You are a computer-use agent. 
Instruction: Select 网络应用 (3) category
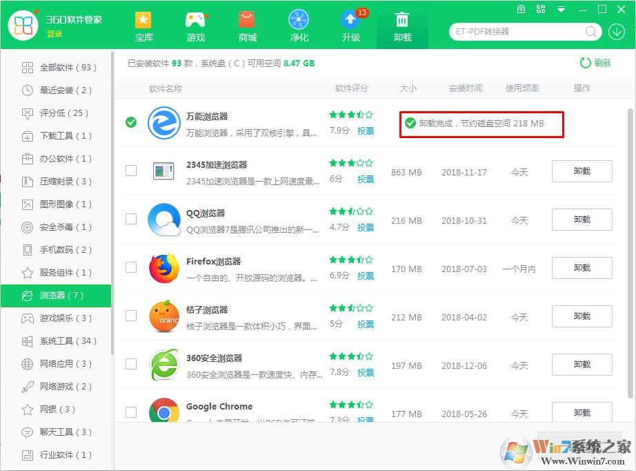point(56,364)
